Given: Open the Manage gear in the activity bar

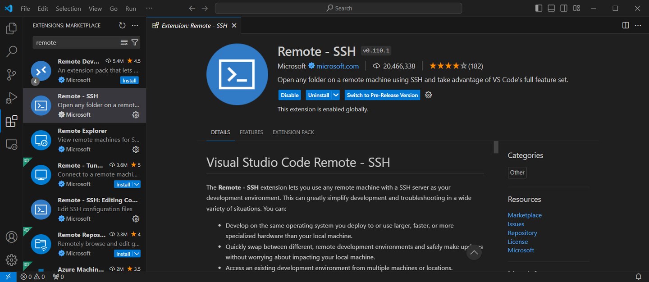Looking at the screenshot, I should click(x=11, y=260).
